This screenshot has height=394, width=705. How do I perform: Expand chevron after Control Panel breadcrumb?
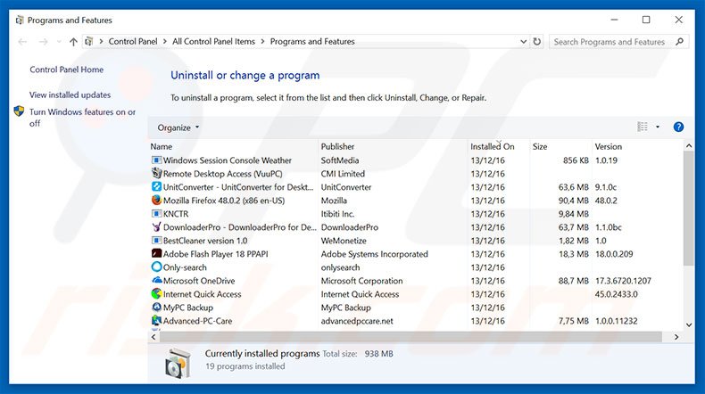point(164,41)
